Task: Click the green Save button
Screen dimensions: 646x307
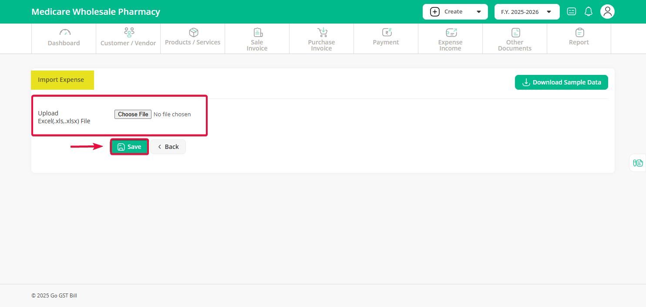Action: pyautogui.click(x=129, y=147)
